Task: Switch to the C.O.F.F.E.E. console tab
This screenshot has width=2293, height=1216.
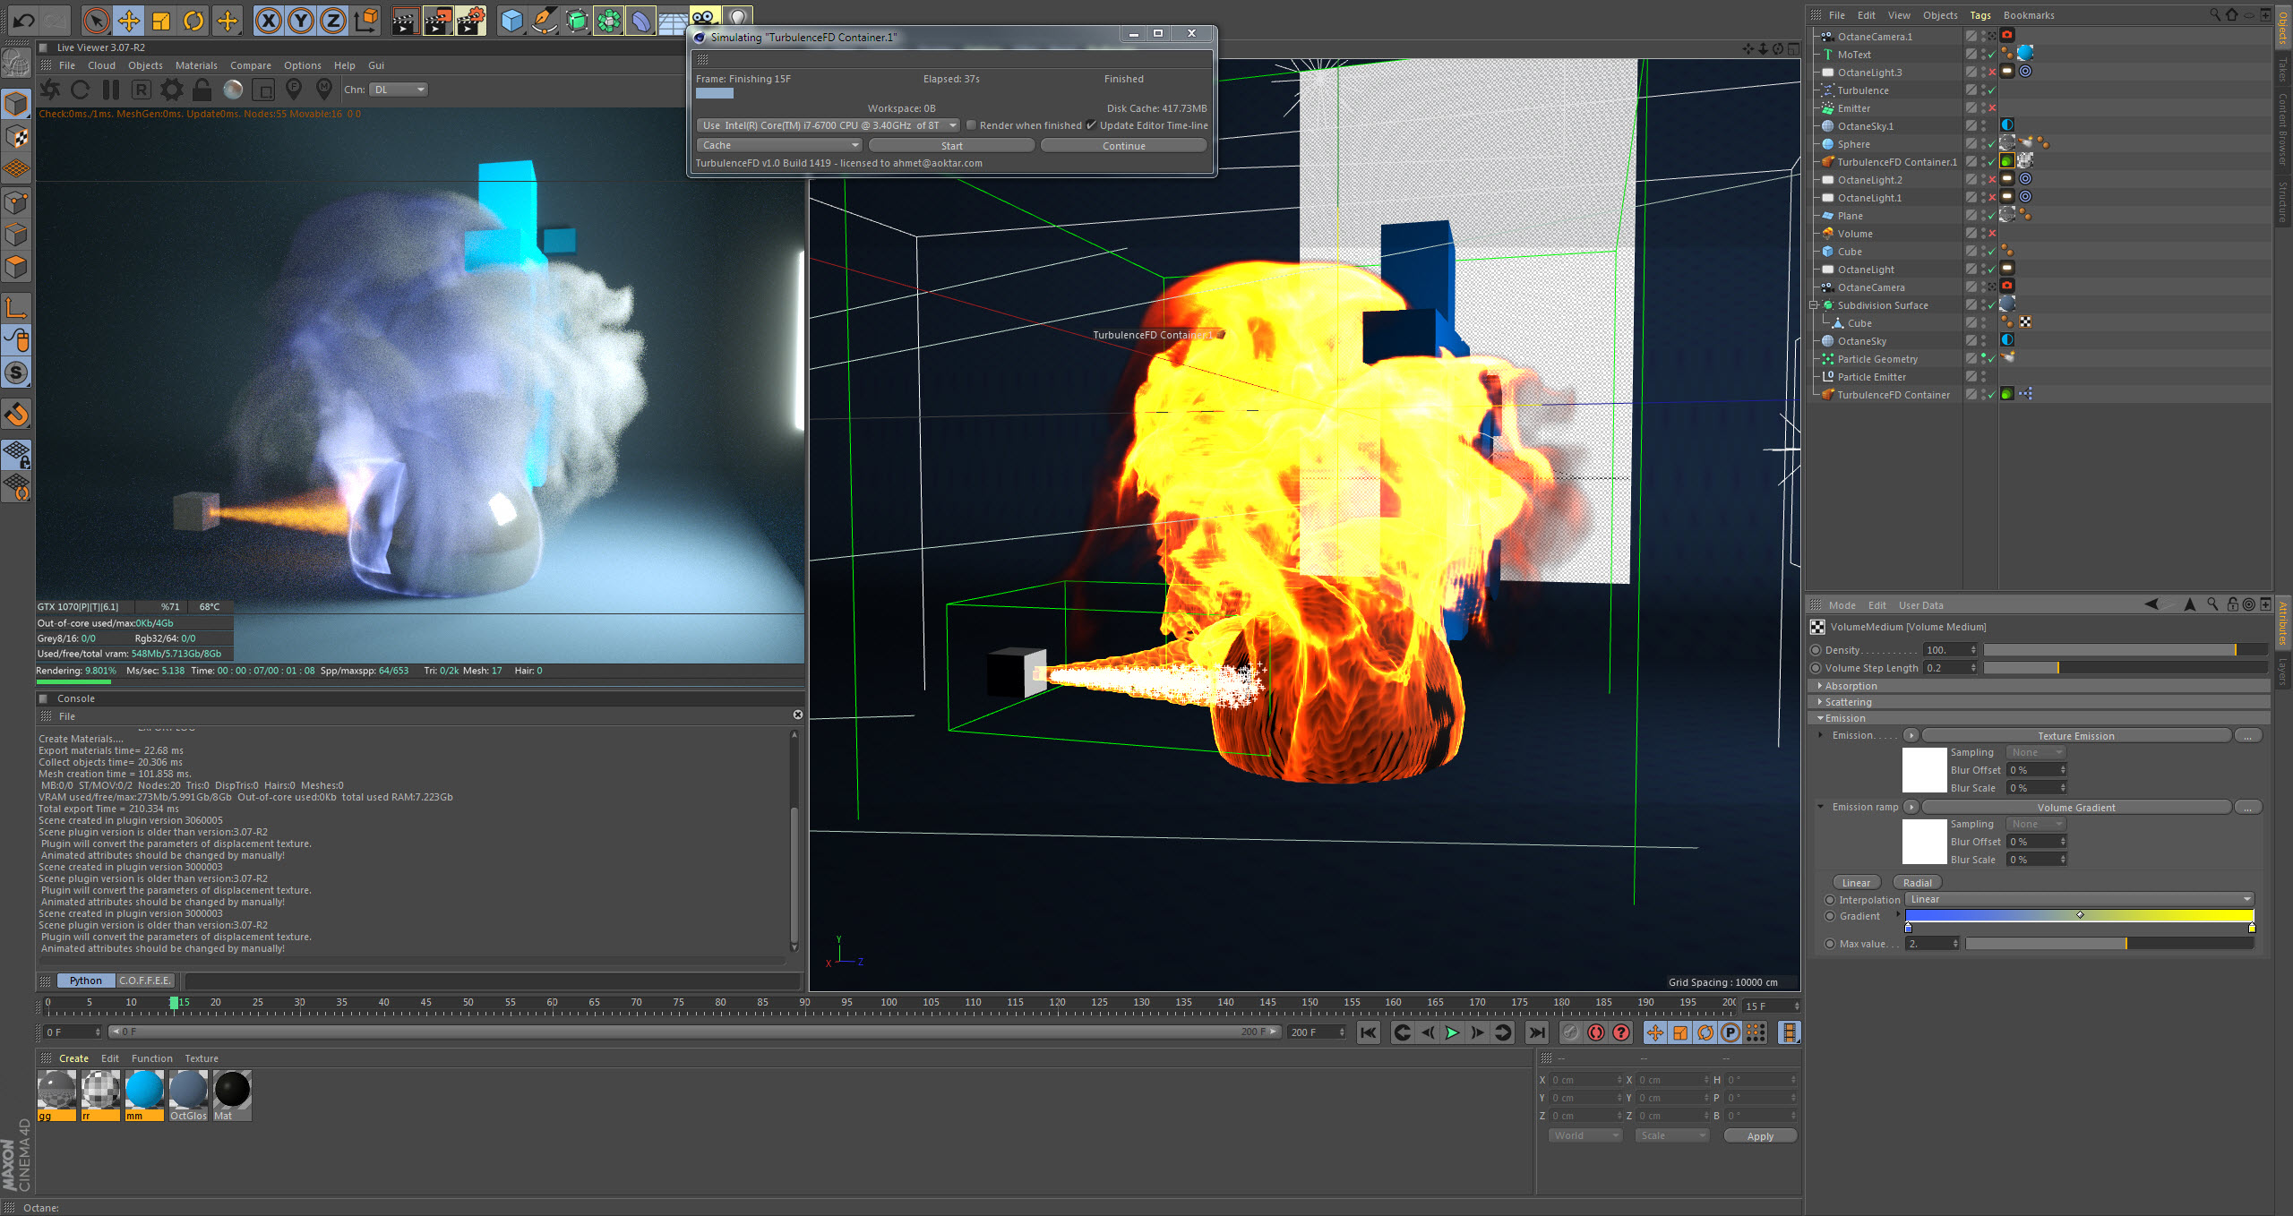Action: tap(145, 981)
